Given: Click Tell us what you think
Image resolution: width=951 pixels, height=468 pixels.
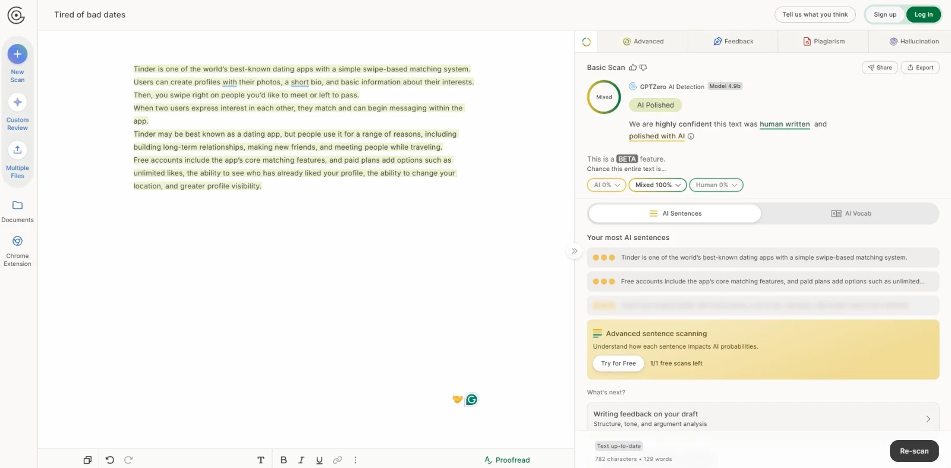Looking at the screenshot, I should [815, 15].
